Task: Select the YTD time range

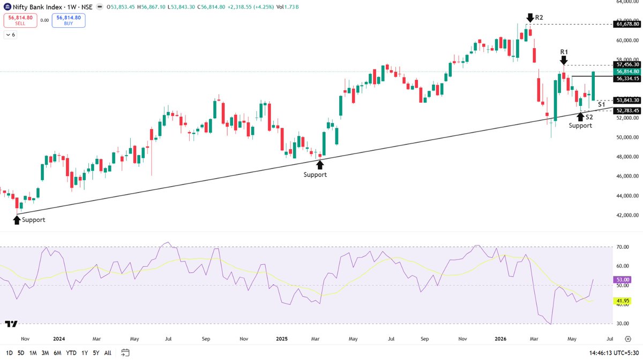Action: click(x=71, y=353)
